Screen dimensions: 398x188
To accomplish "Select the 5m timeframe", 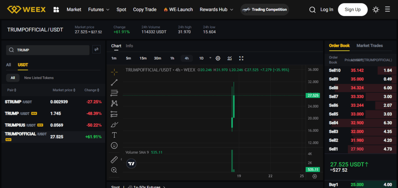I will (x=129, y=59).
